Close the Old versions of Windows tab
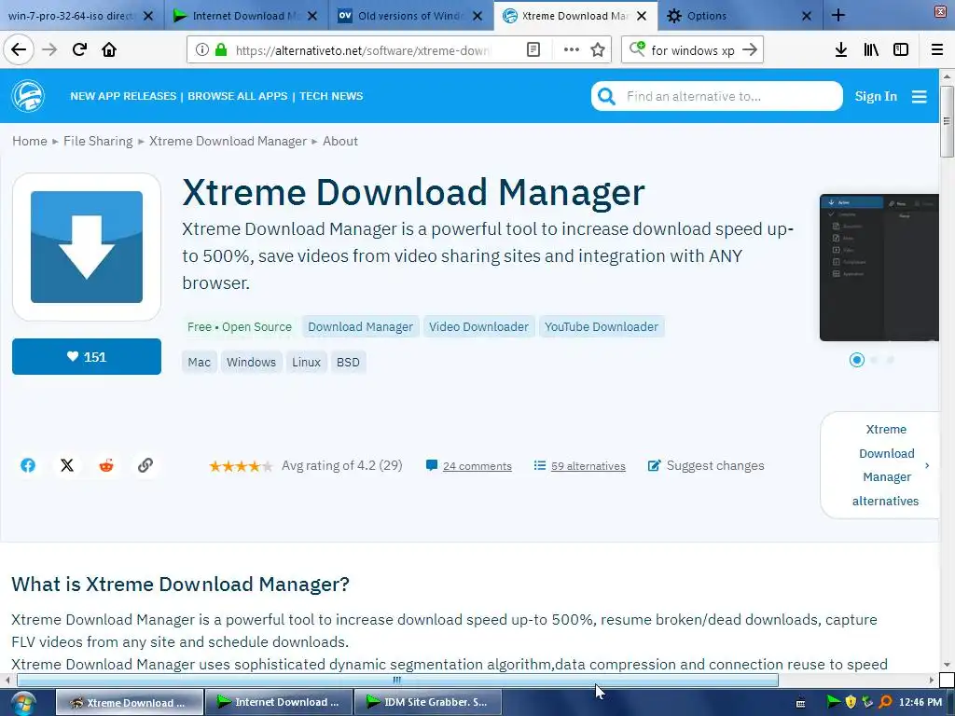 (x=477, y=16)
